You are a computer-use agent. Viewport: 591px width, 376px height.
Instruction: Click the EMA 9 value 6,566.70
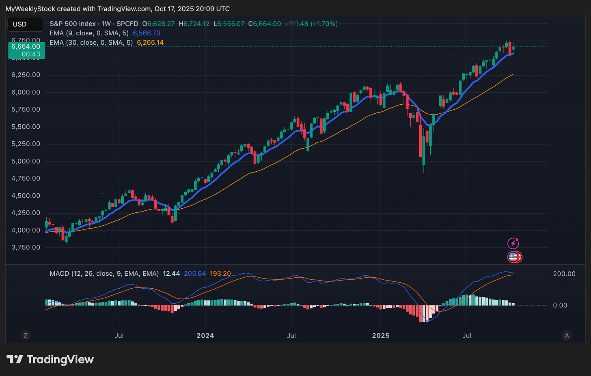147,33
